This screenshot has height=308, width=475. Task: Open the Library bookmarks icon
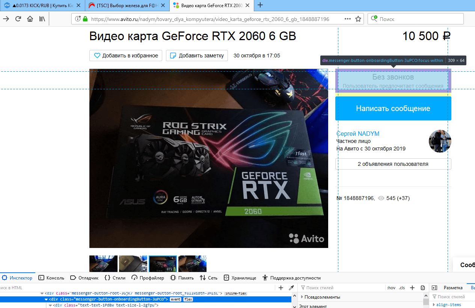click(x=42, y=19)
